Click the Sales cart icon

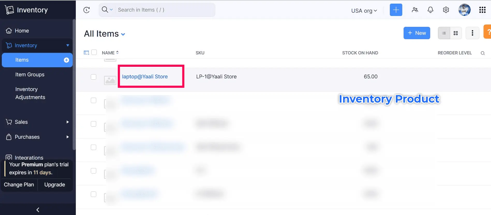pos(9,122)
